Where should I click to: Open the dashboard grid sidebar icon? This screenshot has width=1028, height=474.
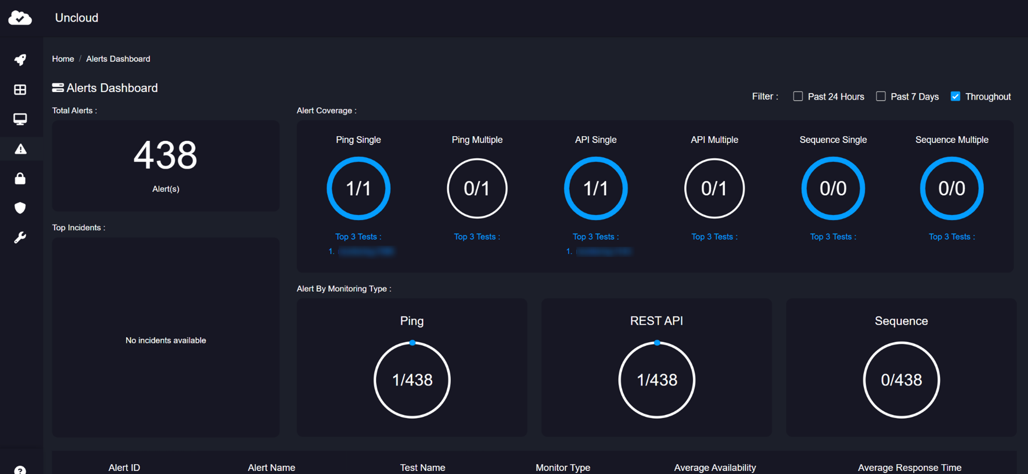(x=20, y=90)
